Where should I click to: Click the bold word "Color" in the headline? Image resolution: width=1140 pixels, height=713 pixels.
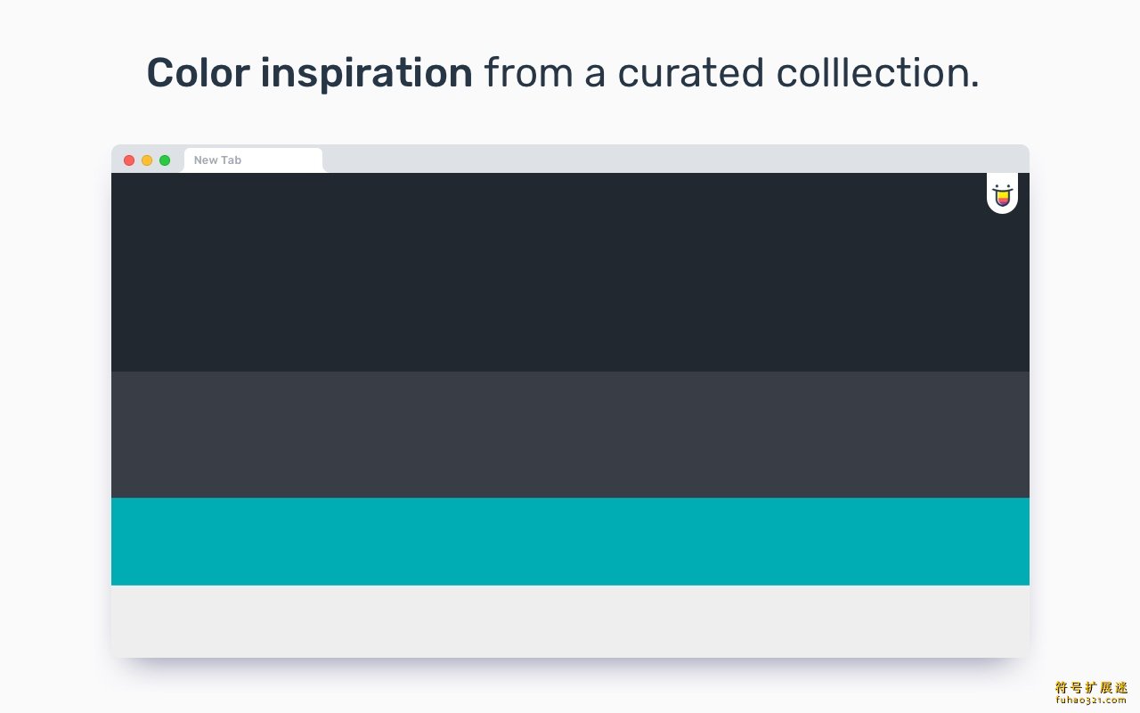tap(198, 73)
